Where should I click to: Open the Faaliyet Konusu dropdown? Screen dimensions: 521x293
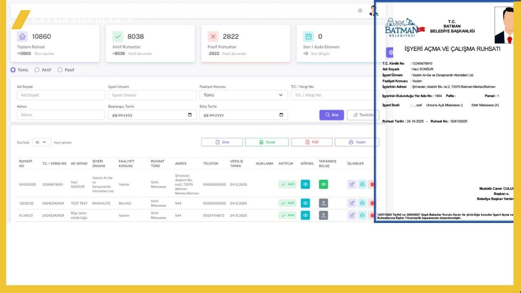click(x=243, y=95)
